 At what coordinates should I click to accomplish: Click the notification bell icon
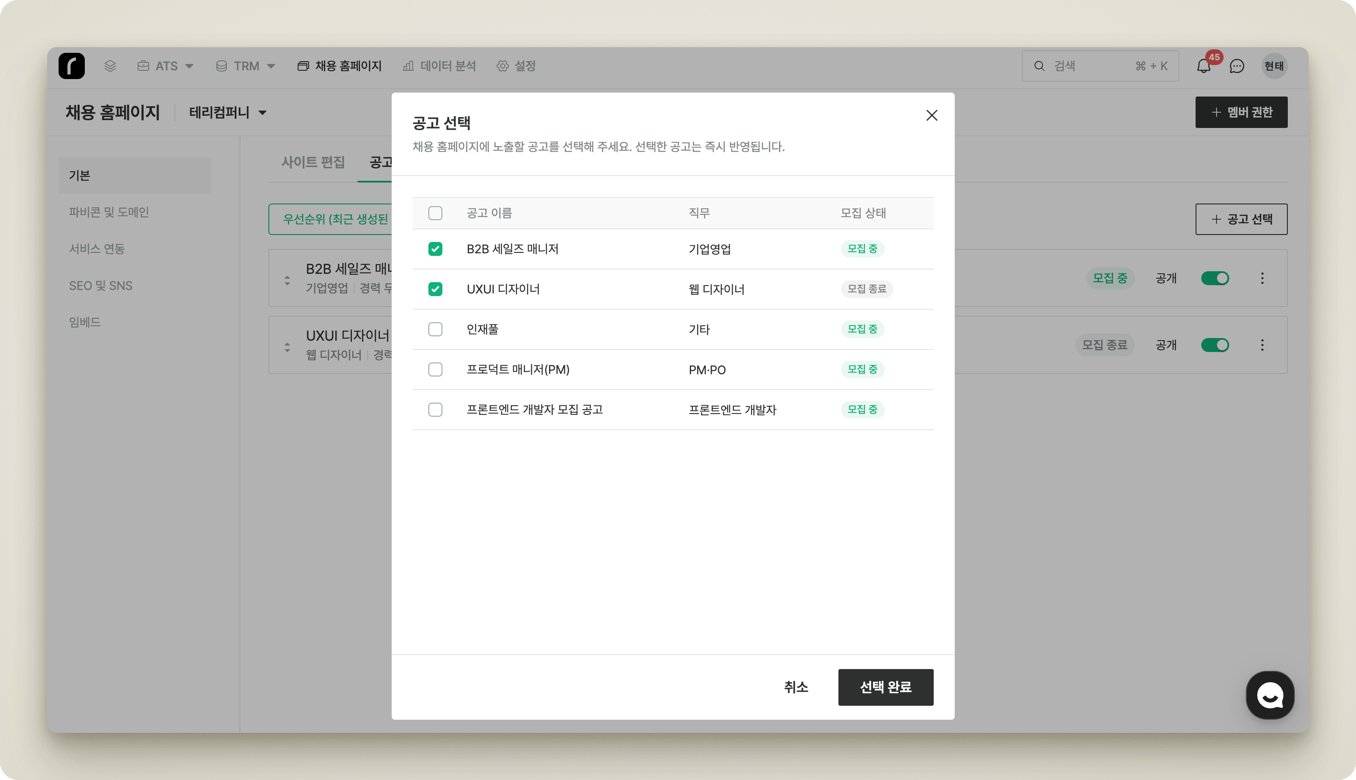[1203, 66]
